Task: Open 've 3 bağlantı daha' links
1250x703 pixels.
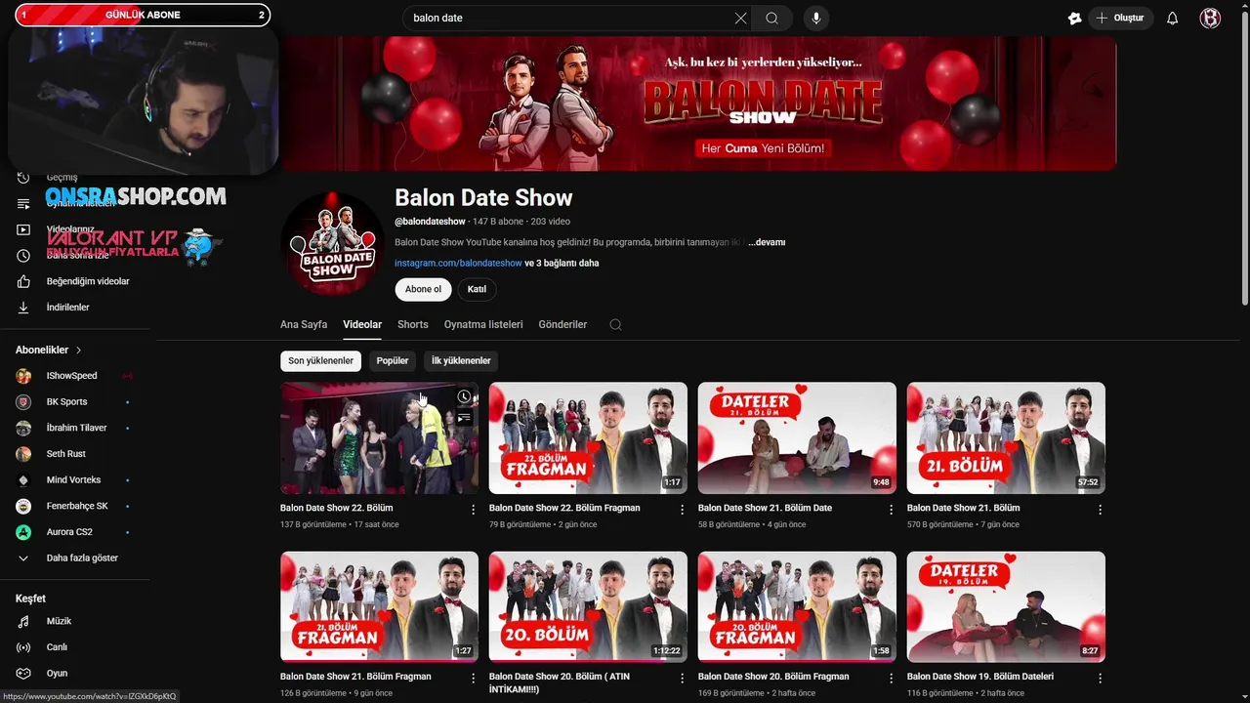Action: [562, 263]
